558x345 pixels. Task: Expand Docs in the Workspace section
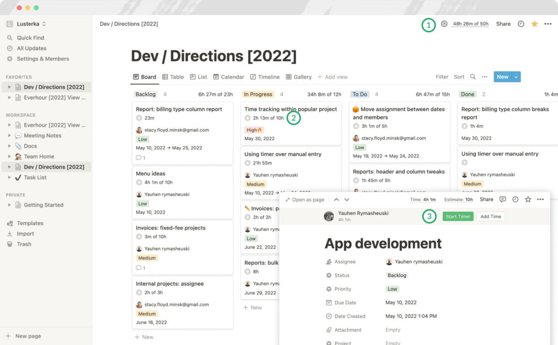point(9,146)
